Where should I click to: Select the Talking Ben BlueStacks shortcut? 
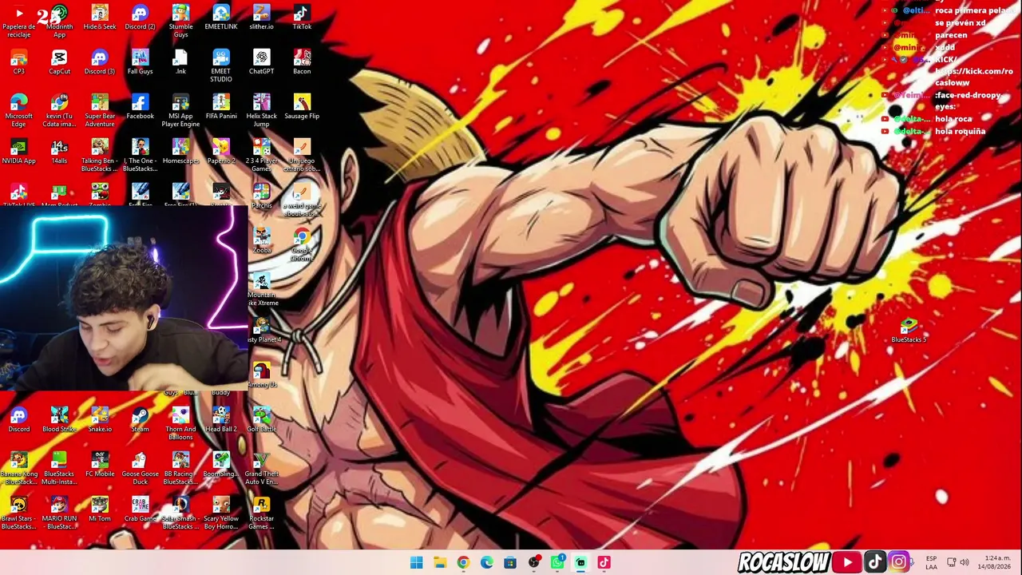[100, 156]
